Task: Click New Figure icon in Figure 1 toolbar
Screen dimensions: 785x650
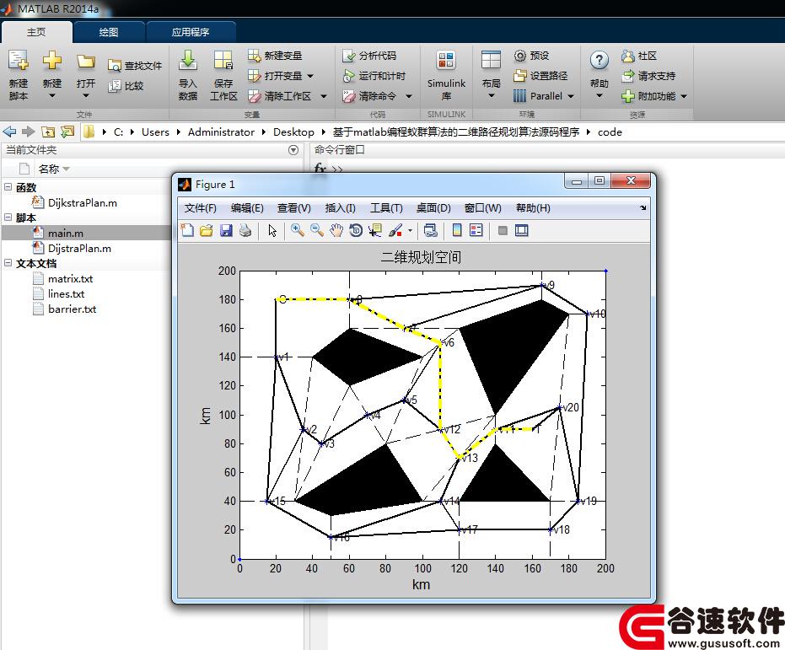Action: [x=187, y=230]
